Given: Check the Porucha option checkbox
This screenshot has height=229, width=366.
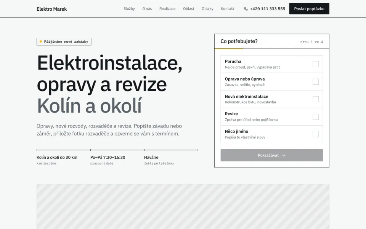Looking at the screenshot, I should point(316,64).
